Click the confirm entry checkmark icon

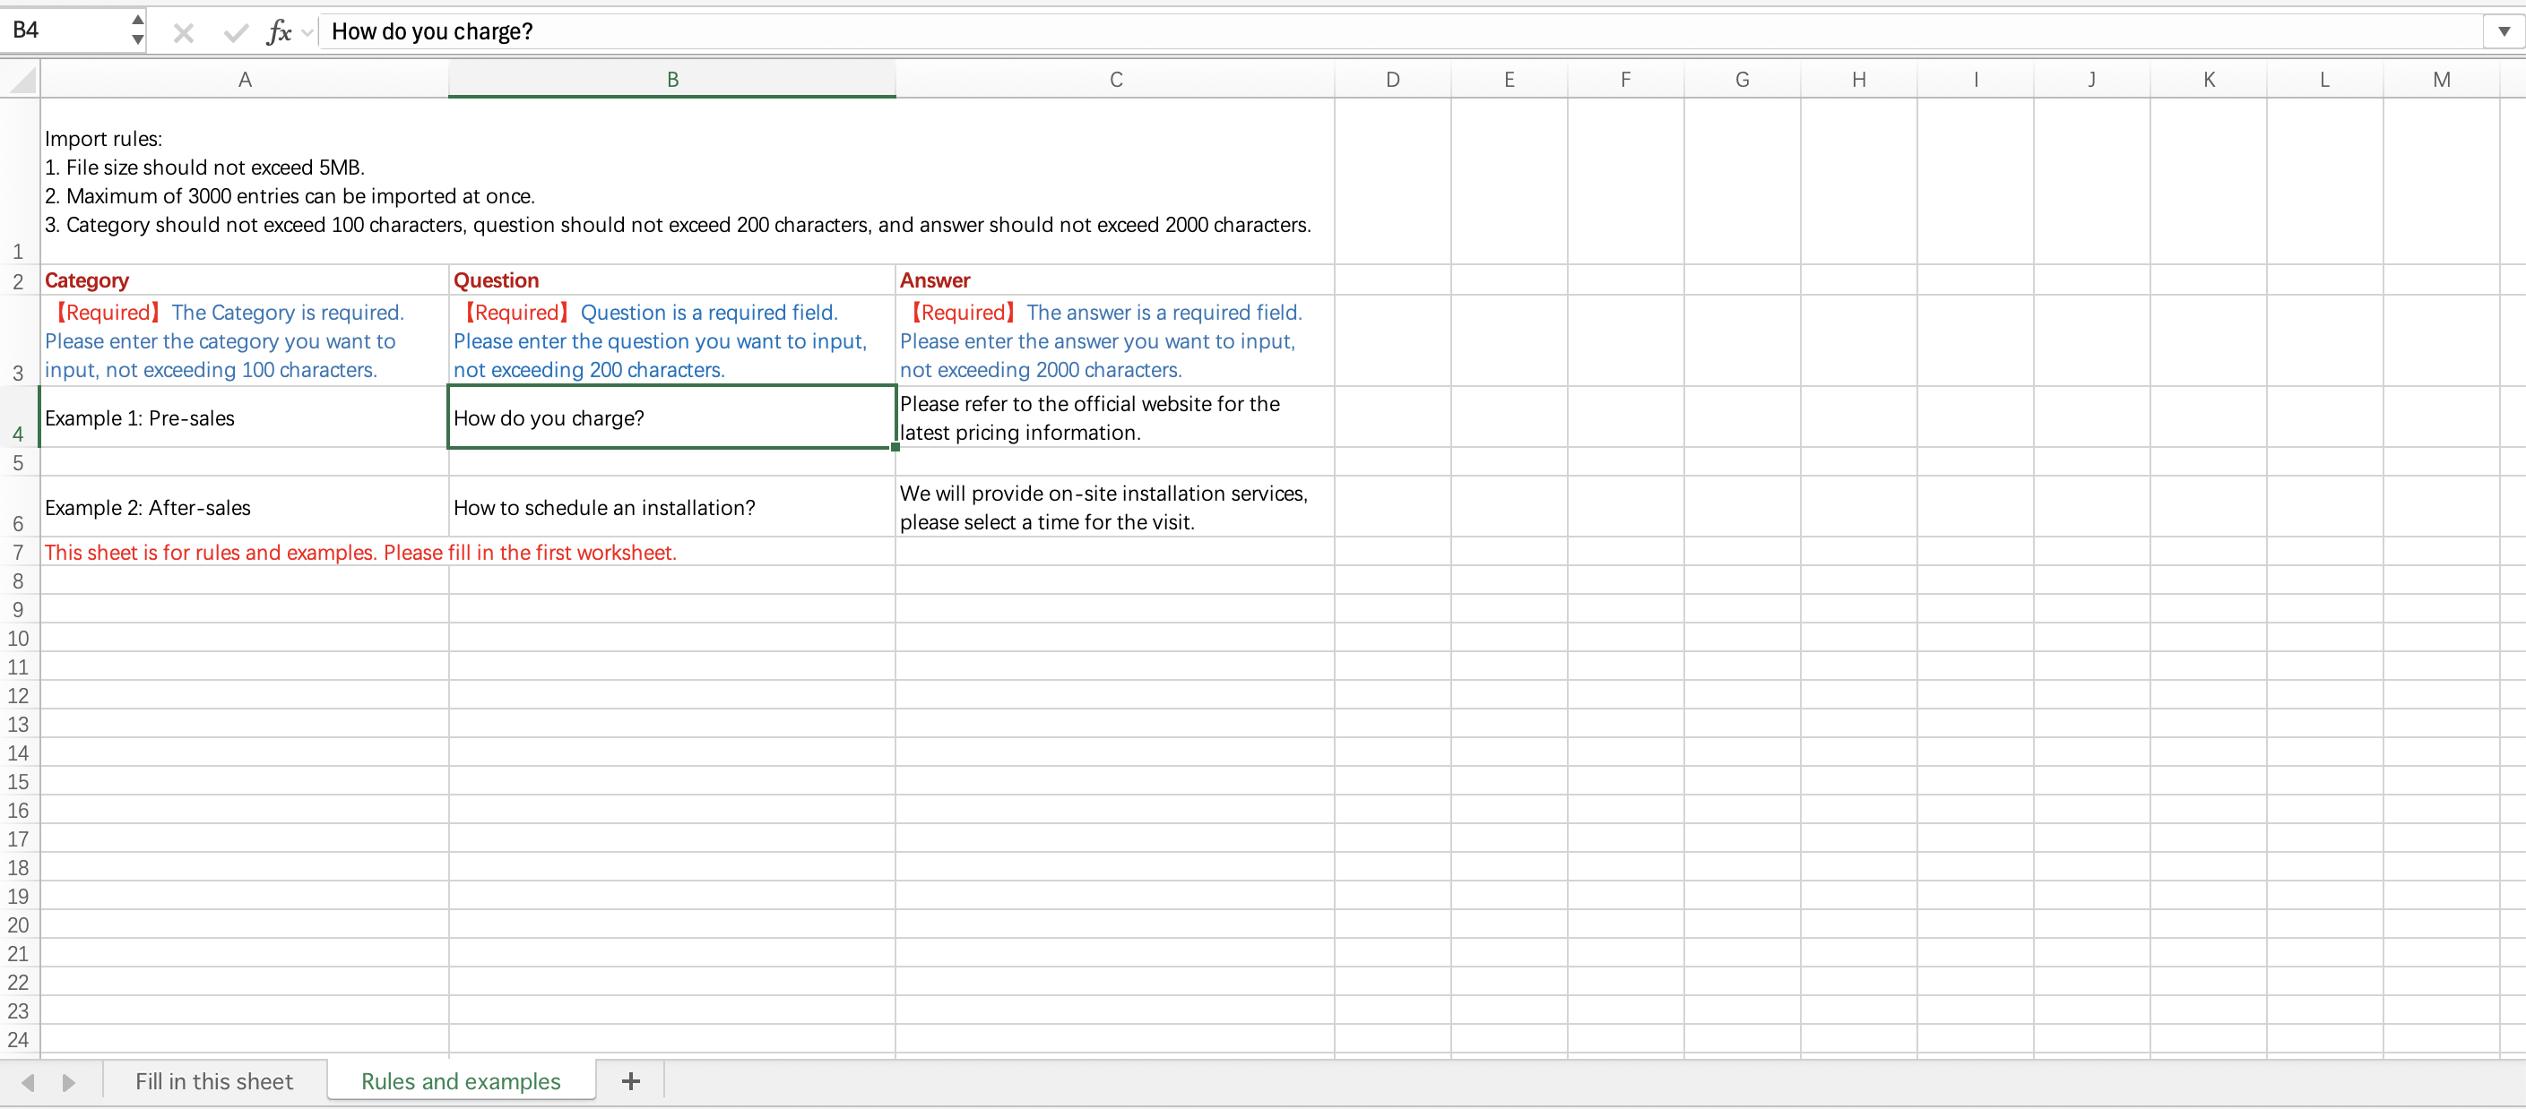(x=236, y=32)
